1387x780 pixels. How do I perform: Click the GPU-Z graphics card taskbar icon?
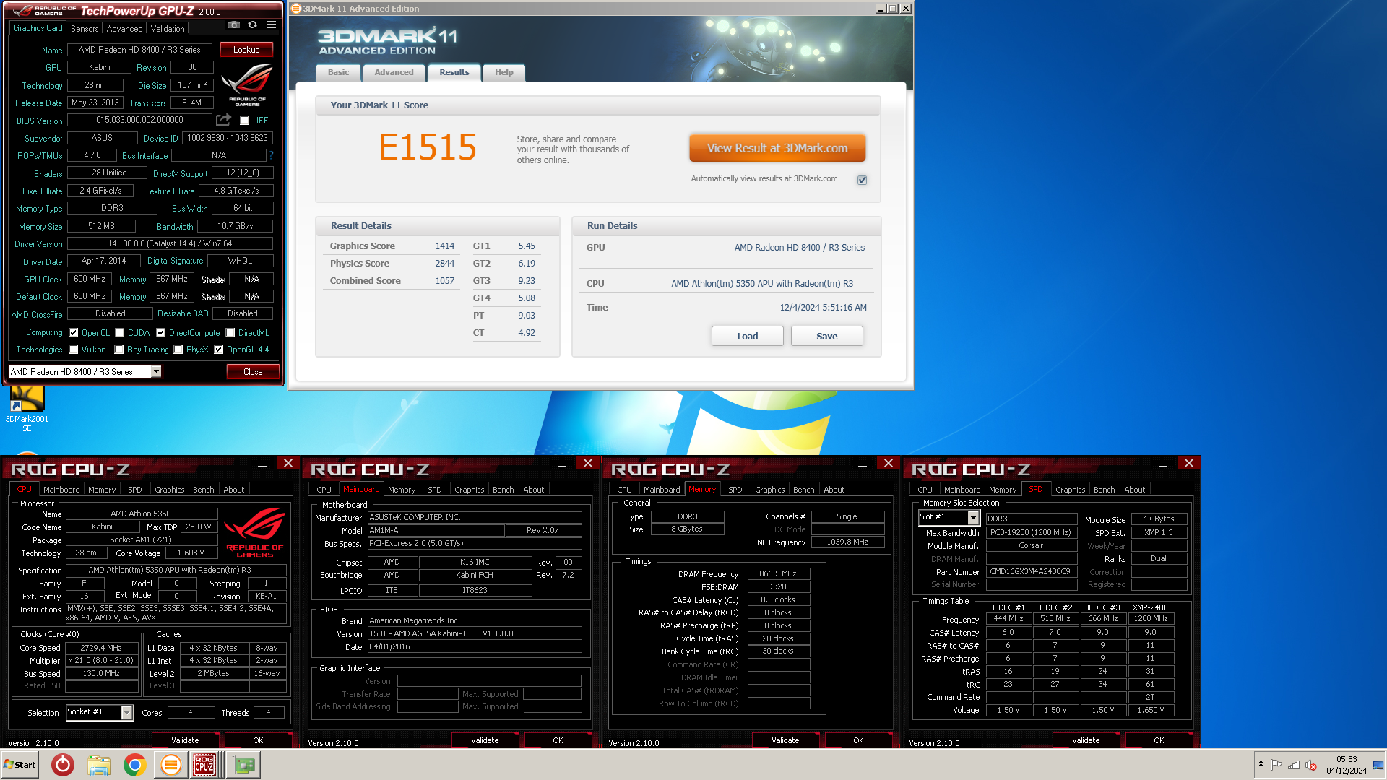click(x=243, y=765)
